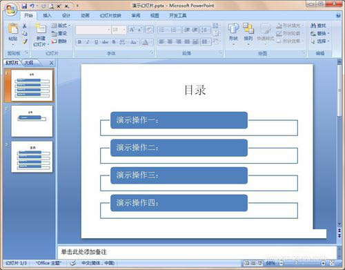Open the font name combo box
Image resolution: width=345 pixels, height=270 pixels.
tap(93, 30)
